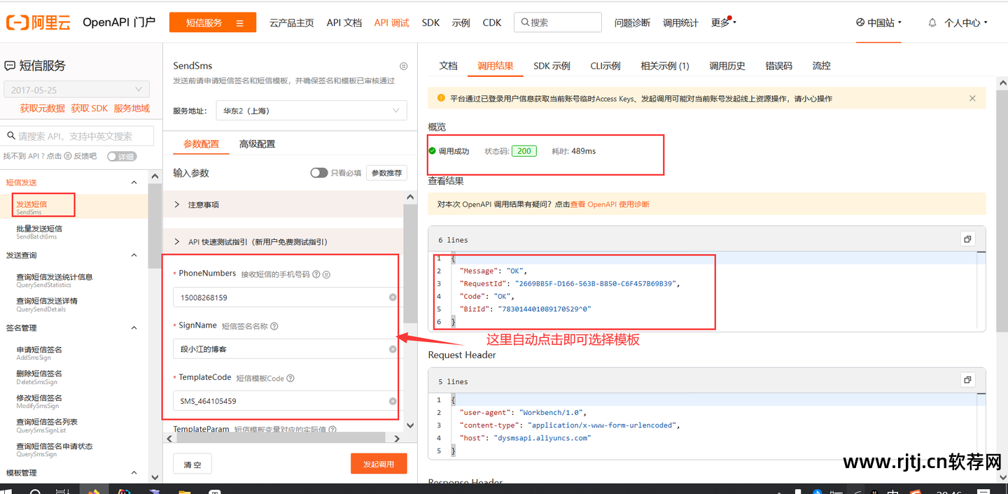Clear the SignName field with its x icon
This screenshot has height=494, width=1008.
pos(393,349)
